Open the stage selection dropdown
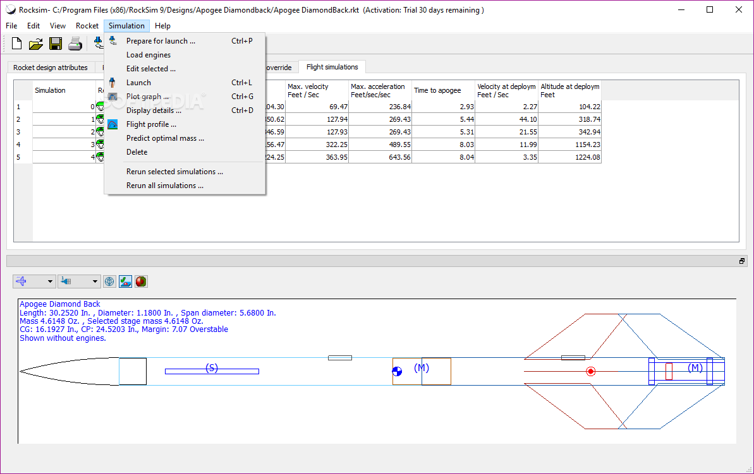Screen dimensions: 754x474 point(79,281)
